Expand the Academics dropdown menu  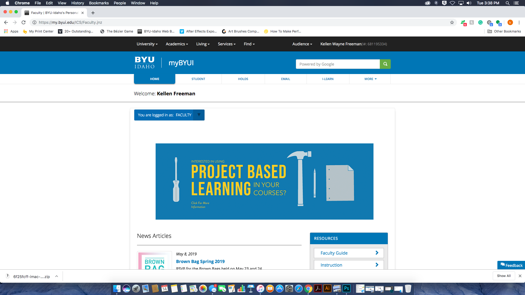pyautogui.click(x=177, y=44)
